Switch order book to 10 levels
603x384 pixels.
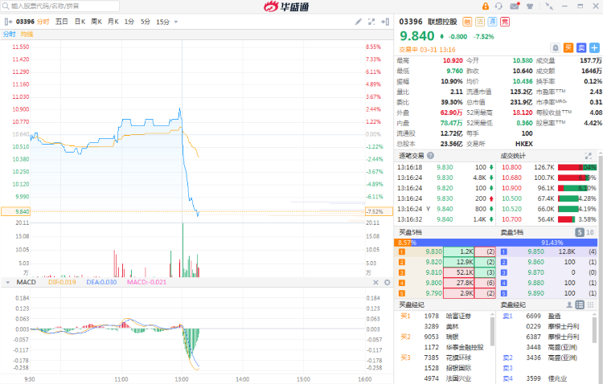pos(590,232)
